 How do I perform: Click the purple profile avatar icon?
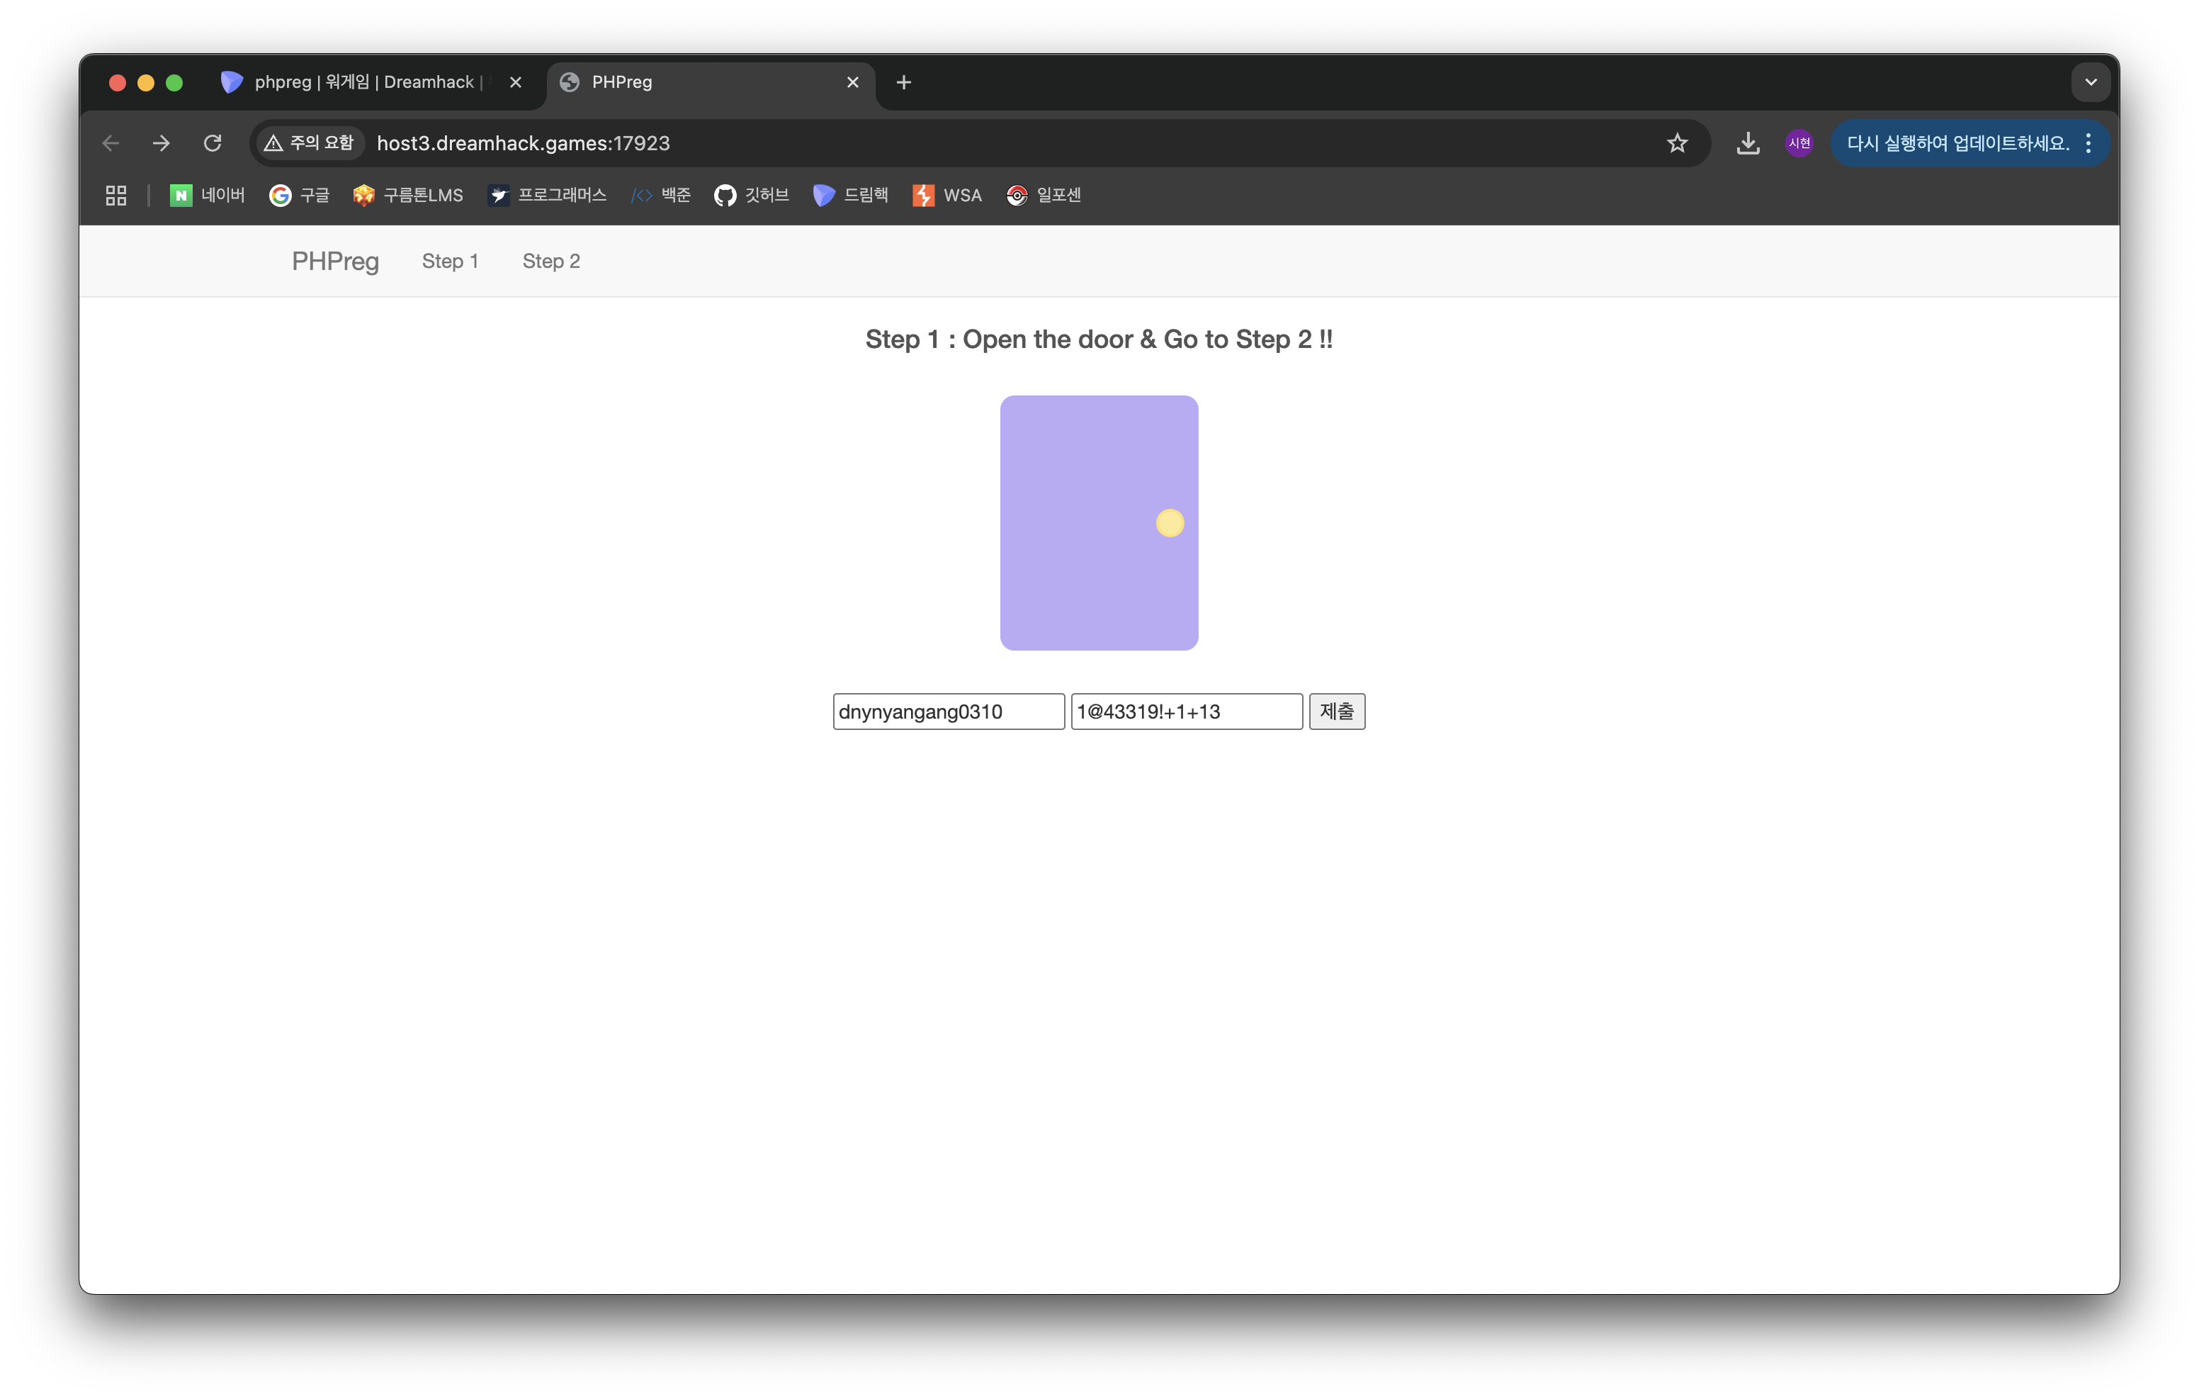pos(1798,143)
